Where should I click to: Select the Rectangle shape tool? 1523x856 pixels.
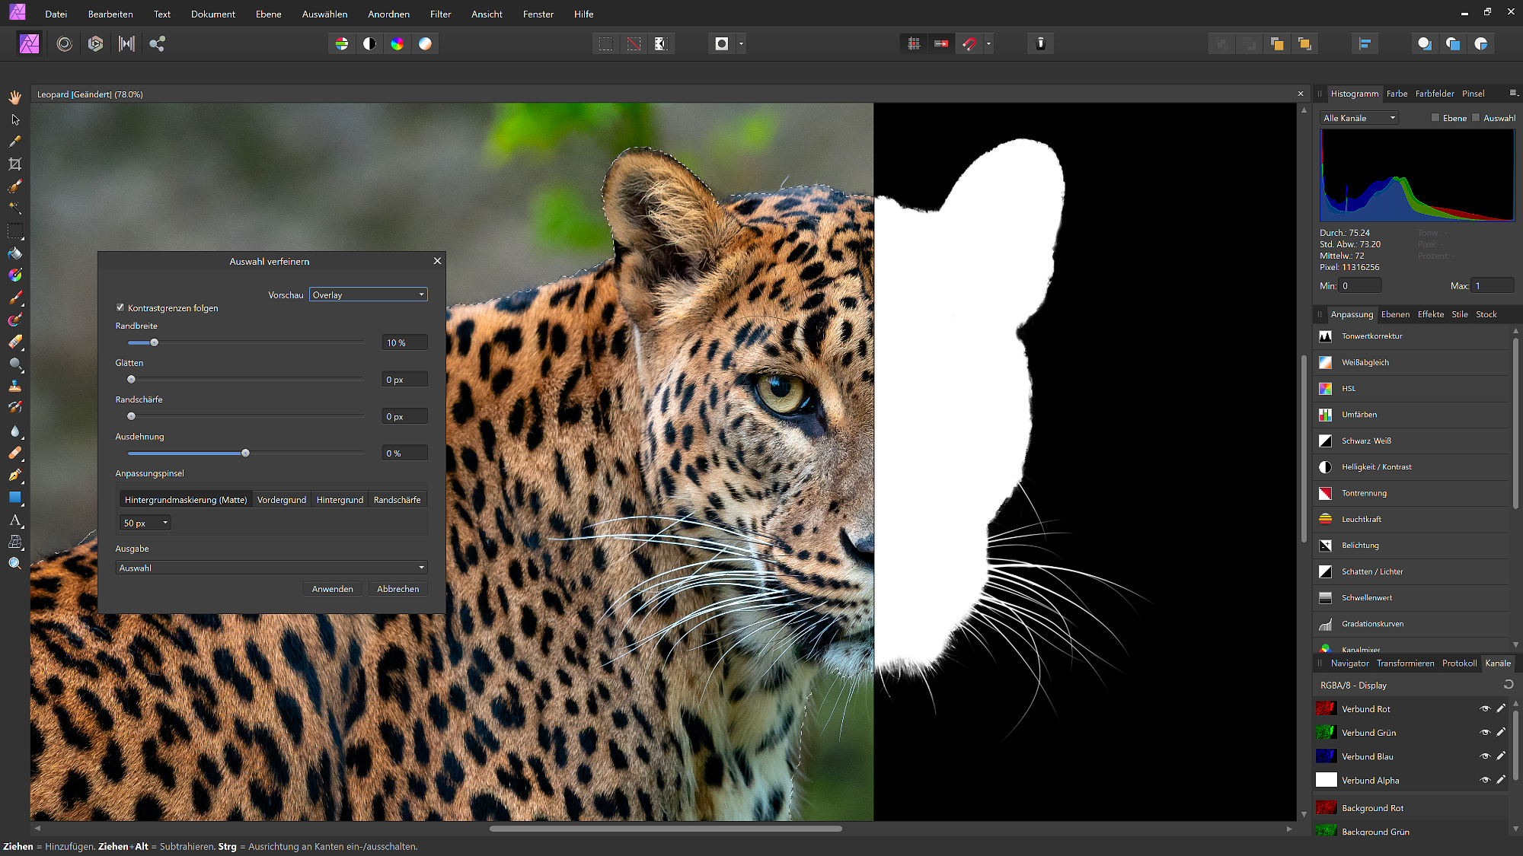pyautogui.click(x=14, y=498)
